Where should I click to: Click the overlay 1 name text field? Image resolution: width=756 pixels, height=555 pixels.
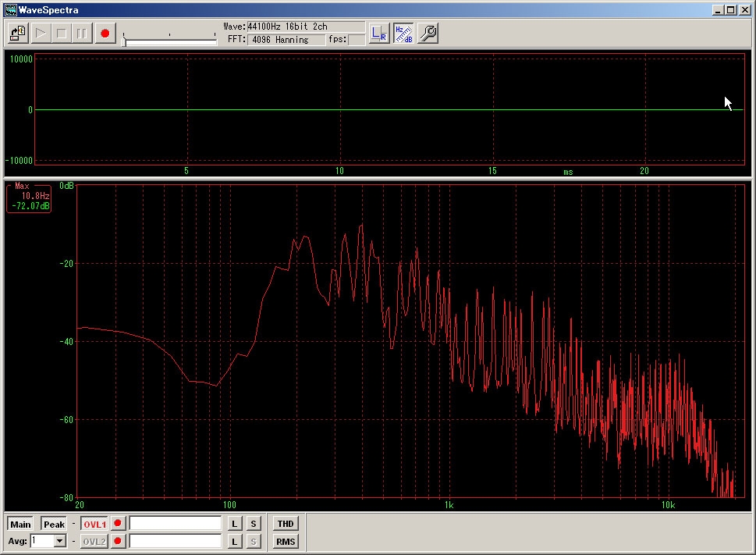pyautogui.click(x=176, y=524)
